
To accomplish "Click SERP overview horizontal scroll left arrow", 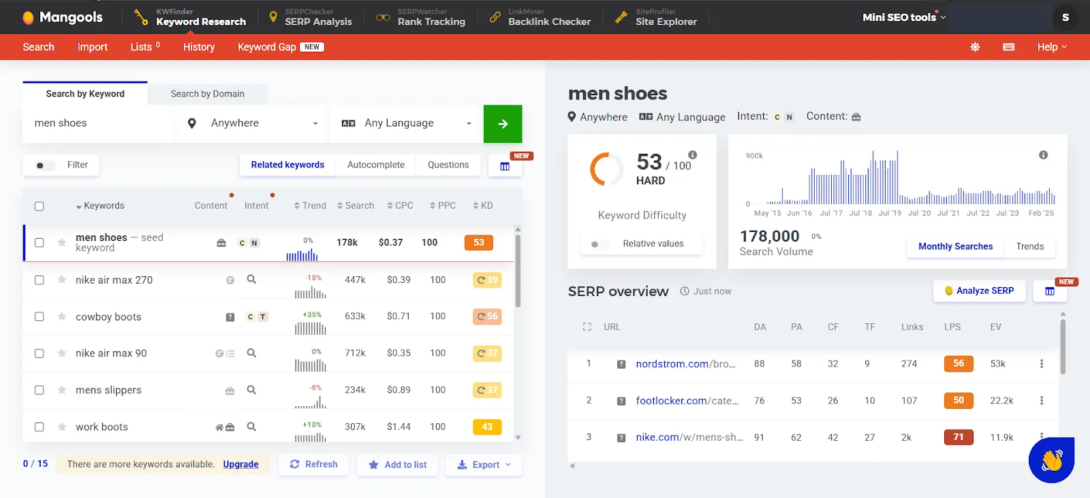I will (x=572, y=466).
